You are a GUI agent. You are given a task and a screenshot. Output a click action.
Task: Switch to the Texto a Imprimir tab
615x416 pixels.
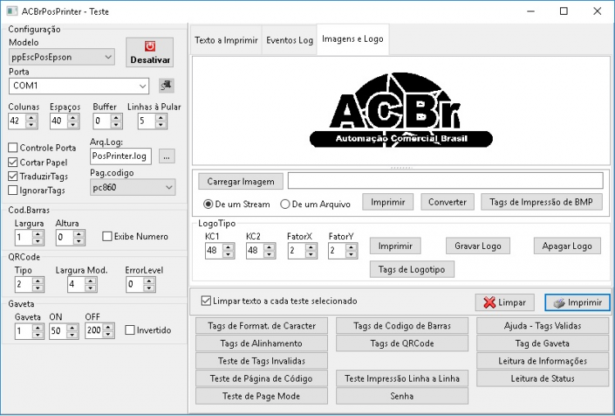pyautogui.click(x=226, y=40)
